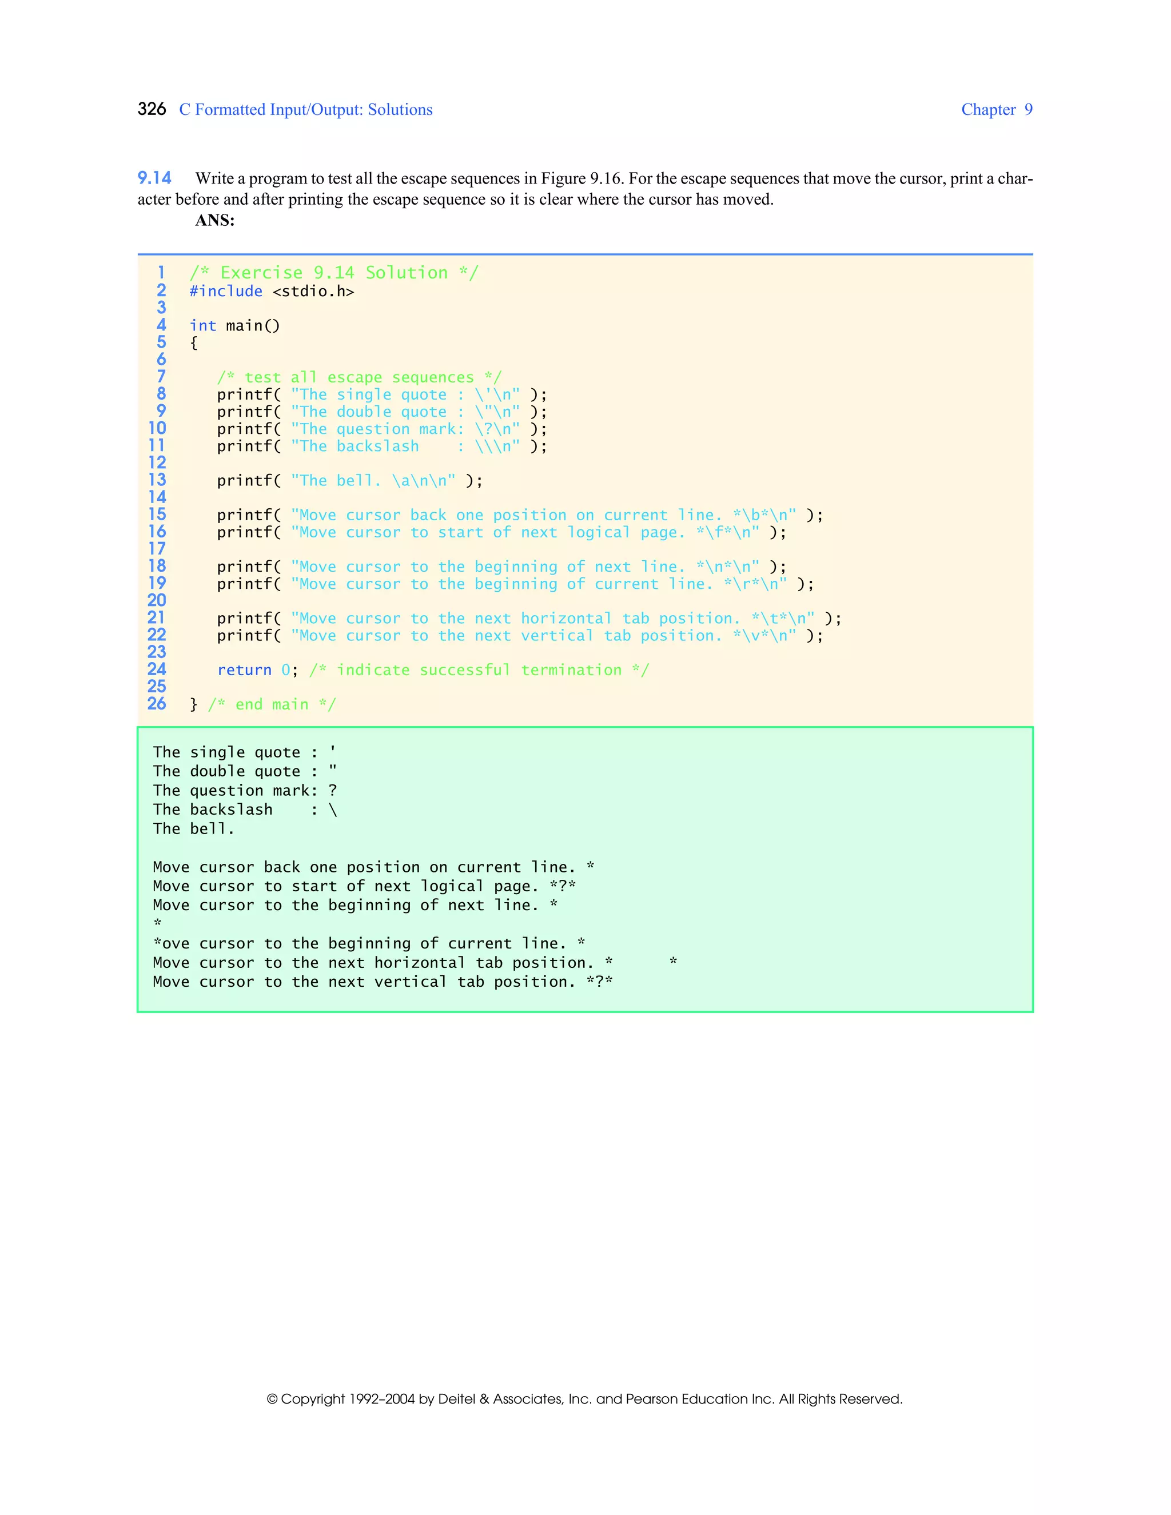
Task: Click the 'Chapter 9' header text
Action: point(997,110)
